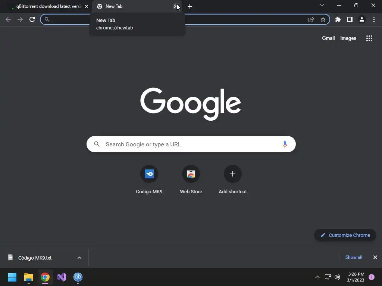This screenshot has height=286, width=382.
Task: Click the magnifier icon in the address bar
Action: click(47, 19)
